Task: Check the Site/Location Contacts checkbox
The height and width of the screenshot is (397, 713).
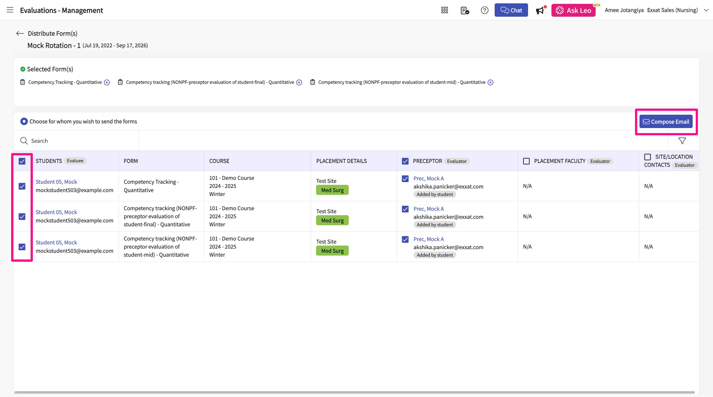Action: click(648, 157)
